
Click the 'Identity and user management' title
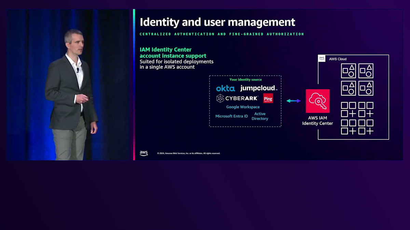(217, 22)
